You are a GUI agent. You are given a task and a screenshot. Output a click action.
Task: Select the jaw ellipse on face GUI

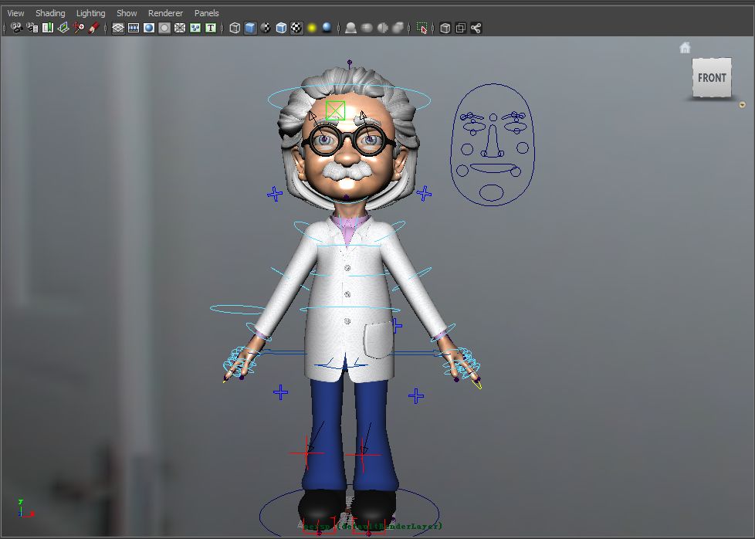click(x=492, y=193)
